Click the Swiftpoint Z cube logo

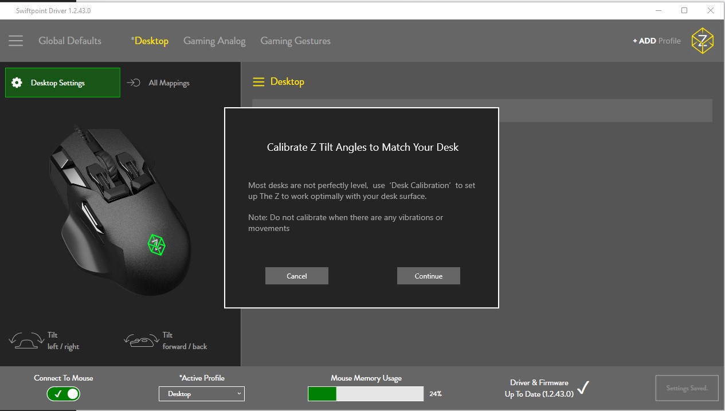(x=702, y=41)
